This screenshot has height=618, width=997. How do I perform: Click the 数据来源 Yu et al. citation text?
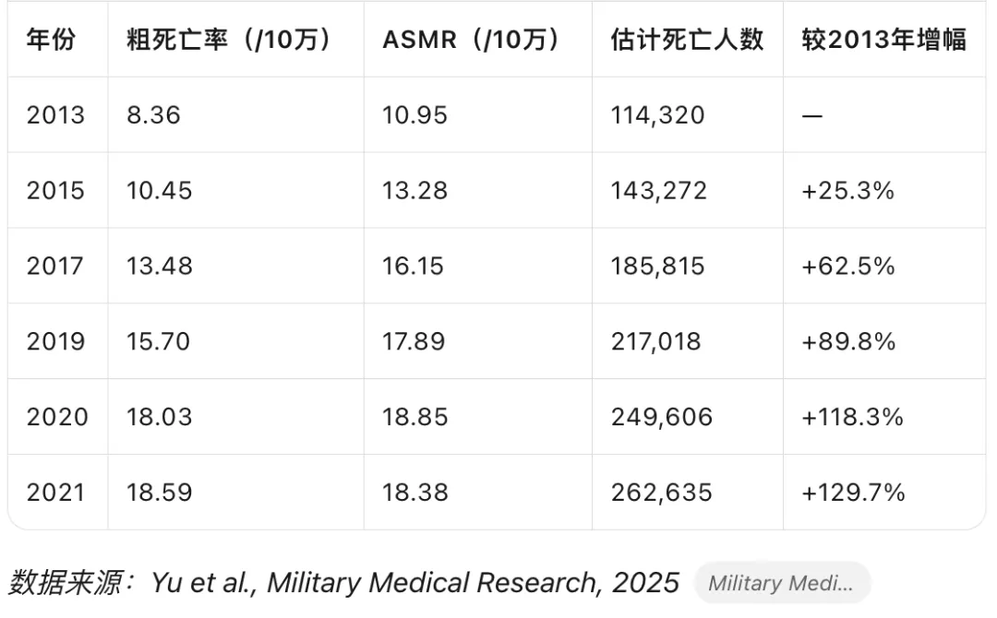pos(343,583)
